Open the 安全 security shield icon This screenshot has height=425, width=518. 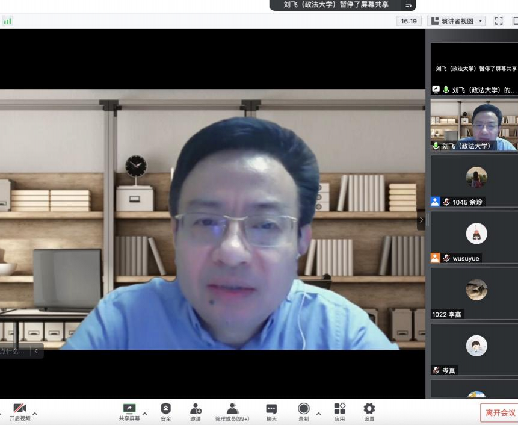pyautogui.click(x=165, y=412)
